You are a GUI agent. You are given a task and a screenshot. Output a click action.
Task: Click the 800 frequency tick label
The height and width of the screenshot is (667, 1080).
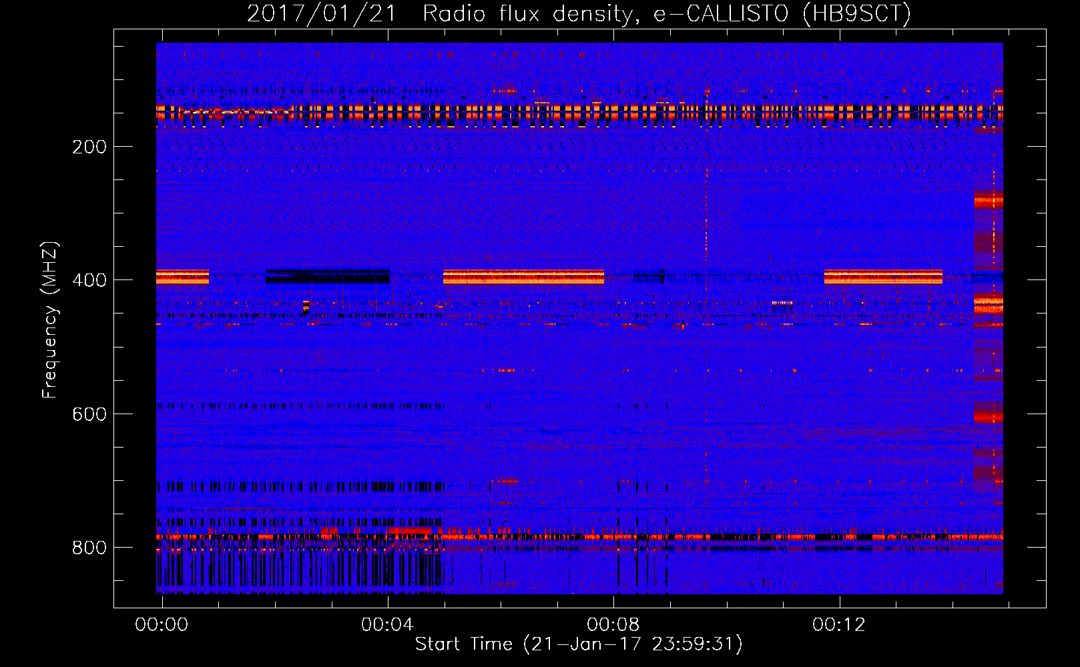click(x=89, y=548)
